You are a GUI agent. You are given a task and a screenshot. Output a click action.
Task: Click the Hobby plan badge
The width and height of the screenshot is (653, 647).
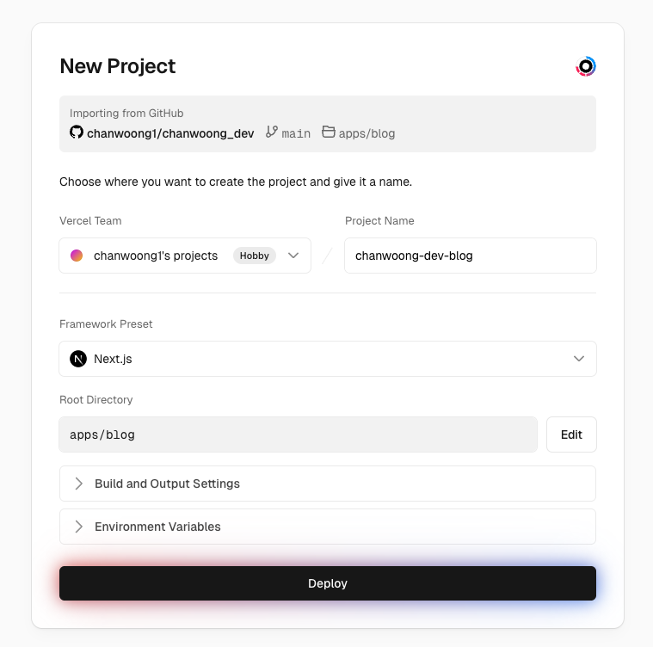255,256
